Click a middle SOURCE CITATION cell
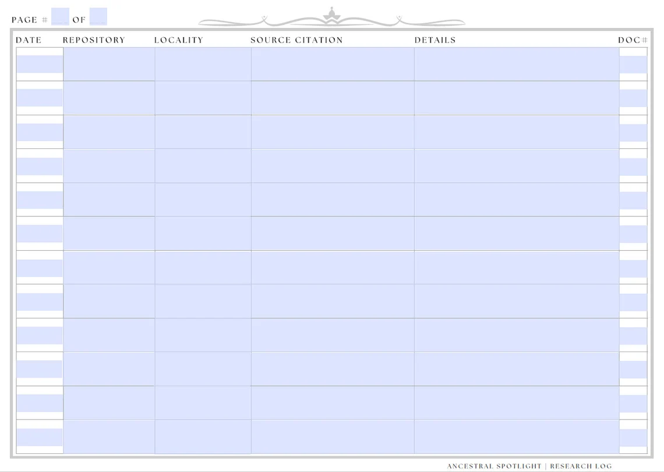Screen dimensions: 664x472 coord(331,268)
